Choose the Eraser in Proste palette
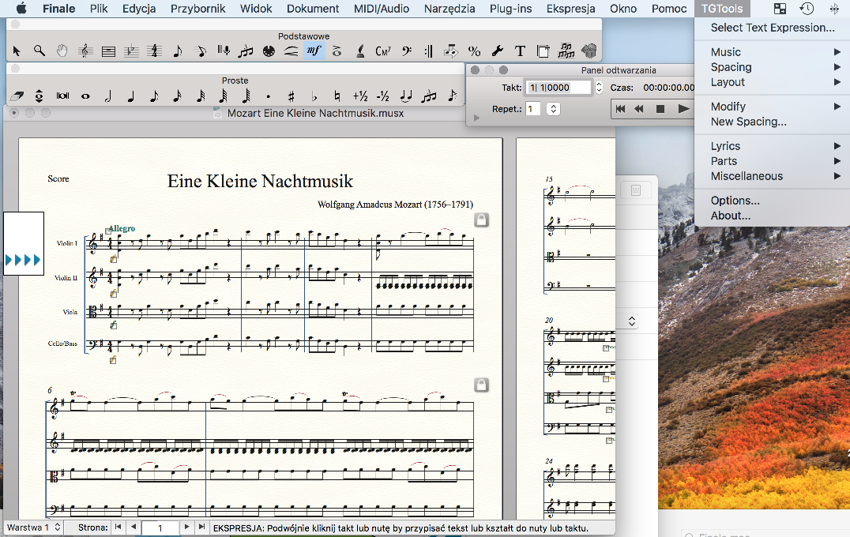850x537 pixels. click(17, 96)
